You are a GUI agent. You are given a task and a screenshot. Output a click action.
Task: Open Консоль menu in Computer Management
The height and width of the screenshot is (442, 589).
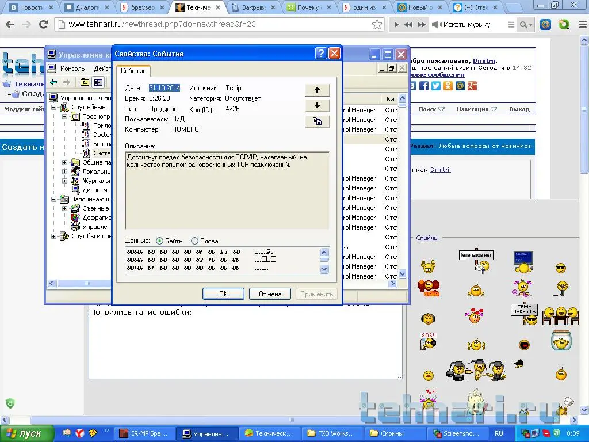pos(72,68)
